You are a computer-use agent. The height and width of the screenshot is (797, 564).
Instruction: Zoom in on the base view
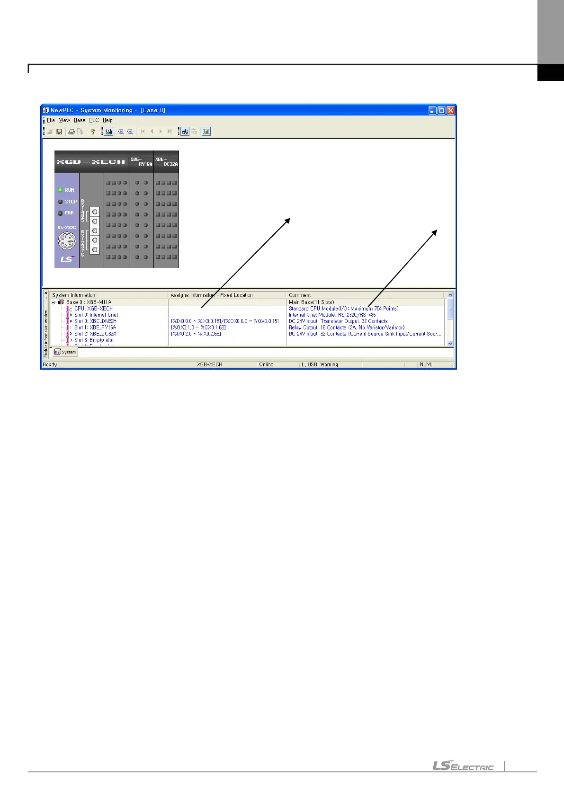point(121,132)
